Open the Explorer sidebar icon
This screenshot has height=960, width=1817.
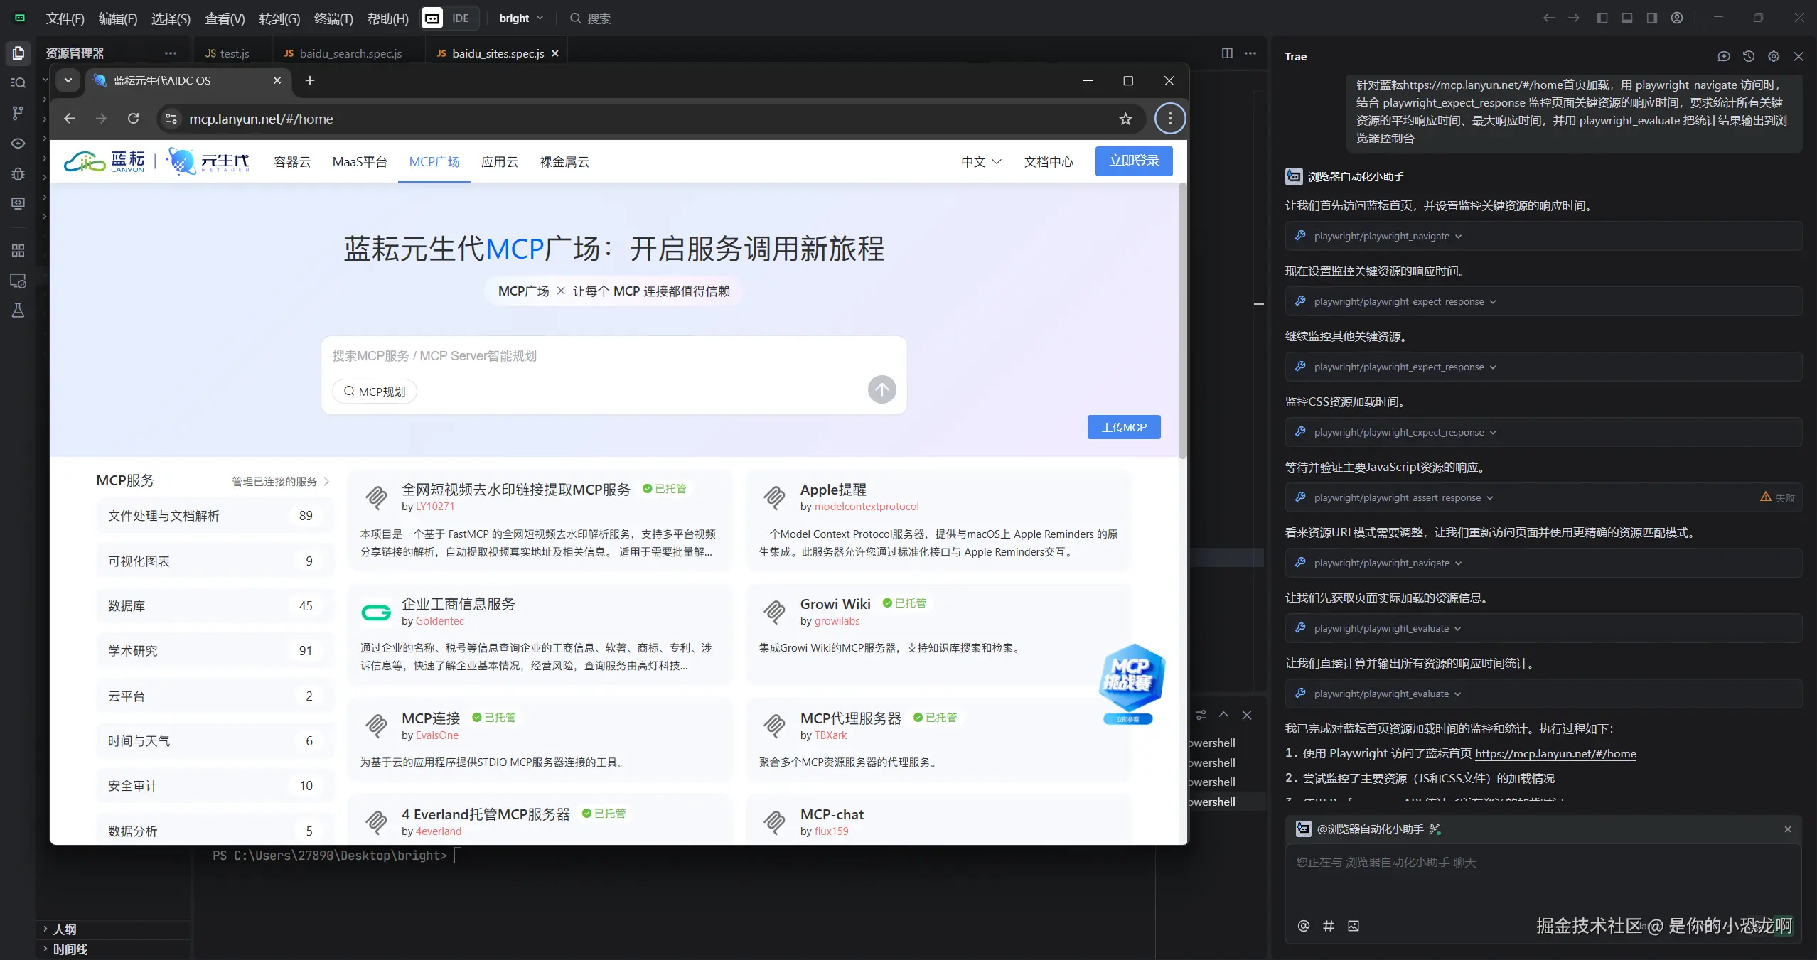pyautogui.click(x=18, y=53)
